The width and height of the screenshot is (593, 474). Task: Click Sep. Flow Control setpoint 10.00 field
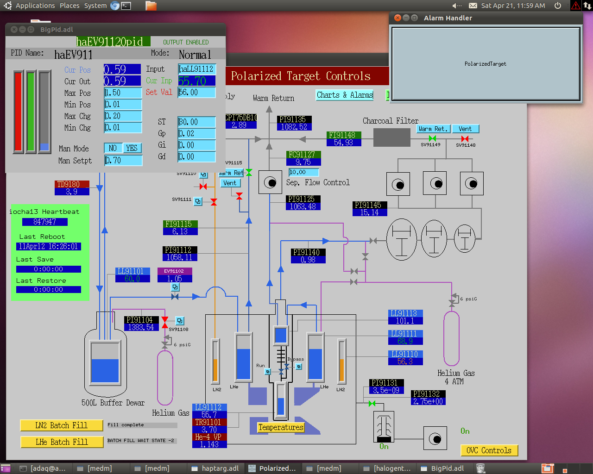(x=303, y=172)
